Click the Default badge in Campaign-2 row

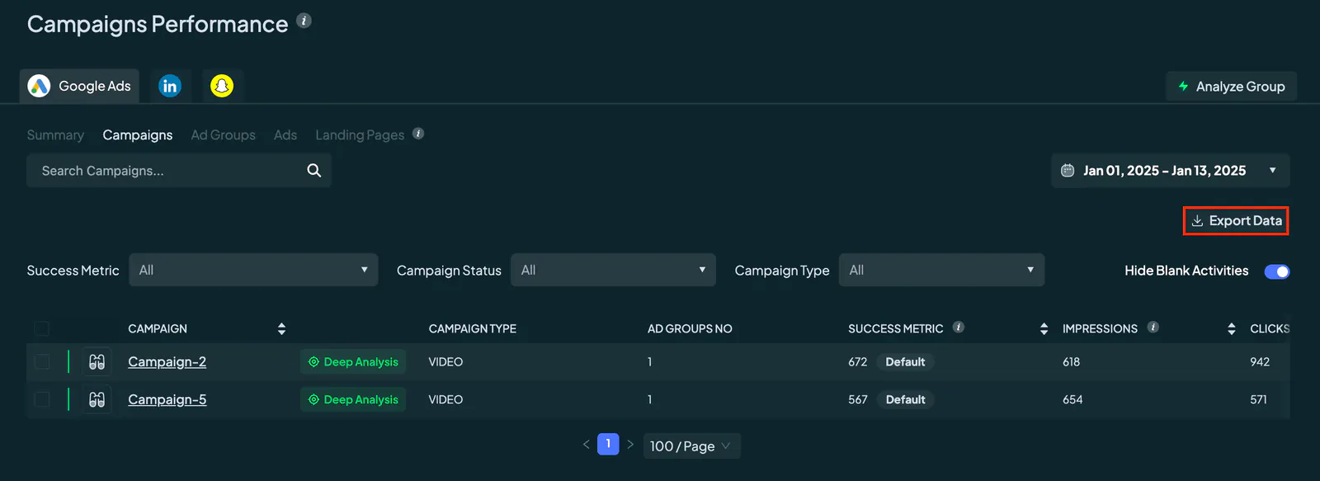tap(905, 362)
